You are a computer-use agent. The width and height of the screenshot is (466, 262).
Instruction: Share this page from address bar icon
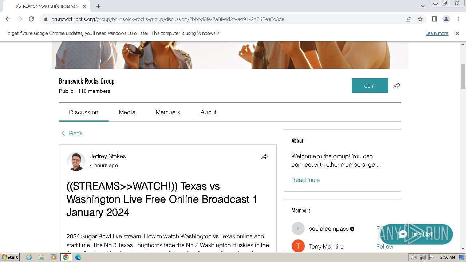click(x=408, y=19)
